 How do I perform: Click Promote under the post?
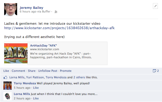(x=66, y=71)
